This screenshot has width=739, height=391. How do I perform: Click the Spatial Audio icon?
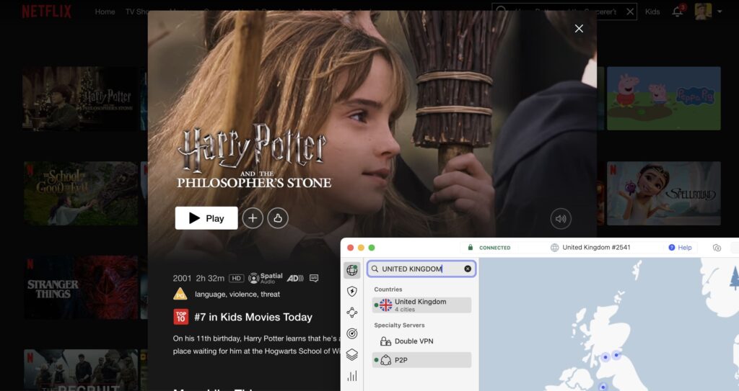tap(266, 278)
